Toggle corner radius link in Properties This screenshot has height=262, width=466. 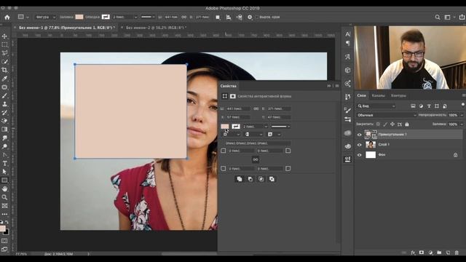[x=256, y=160]
